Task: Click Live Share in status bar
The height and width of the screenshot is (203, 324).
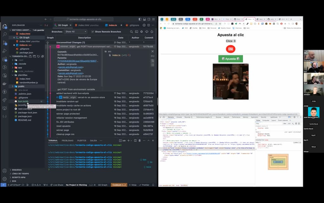Action: (x=57, y=185)
